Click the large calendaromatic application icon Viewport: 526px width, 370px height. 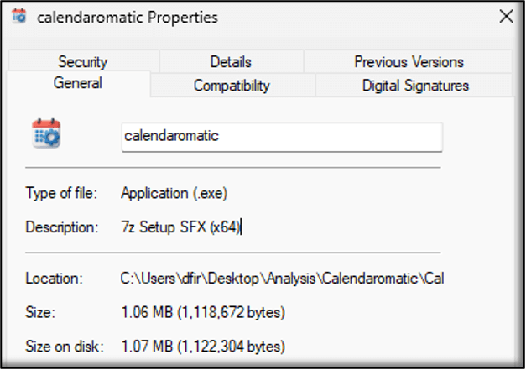46,133
